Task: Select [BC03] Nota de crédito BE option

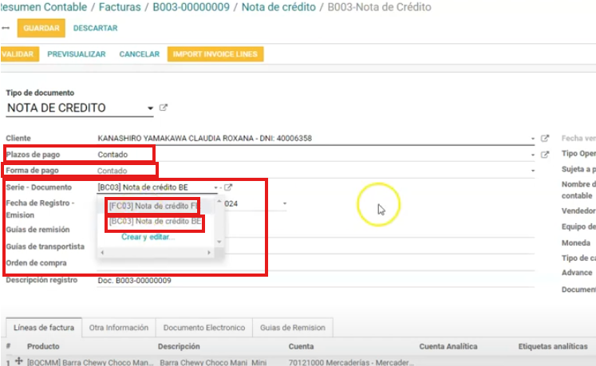Action: point(155,222)
